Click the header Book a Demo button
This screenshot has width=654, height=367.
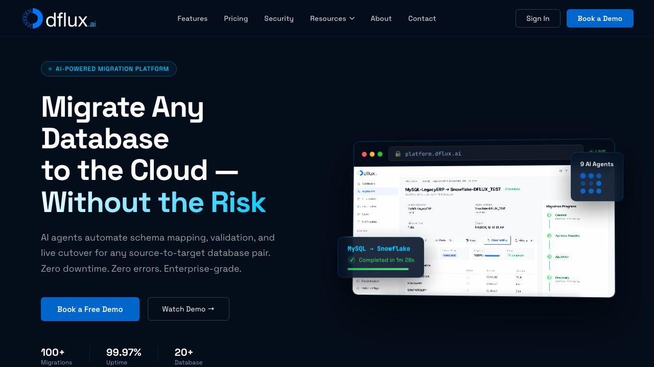pyautogui.click(x=600, y=18)
